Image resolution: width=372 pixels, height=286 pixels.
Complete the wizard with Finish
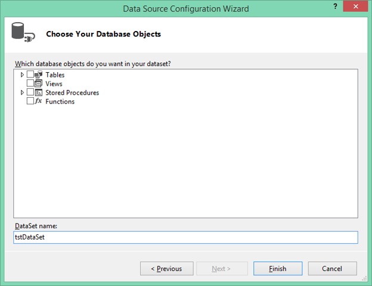(278, 269)
